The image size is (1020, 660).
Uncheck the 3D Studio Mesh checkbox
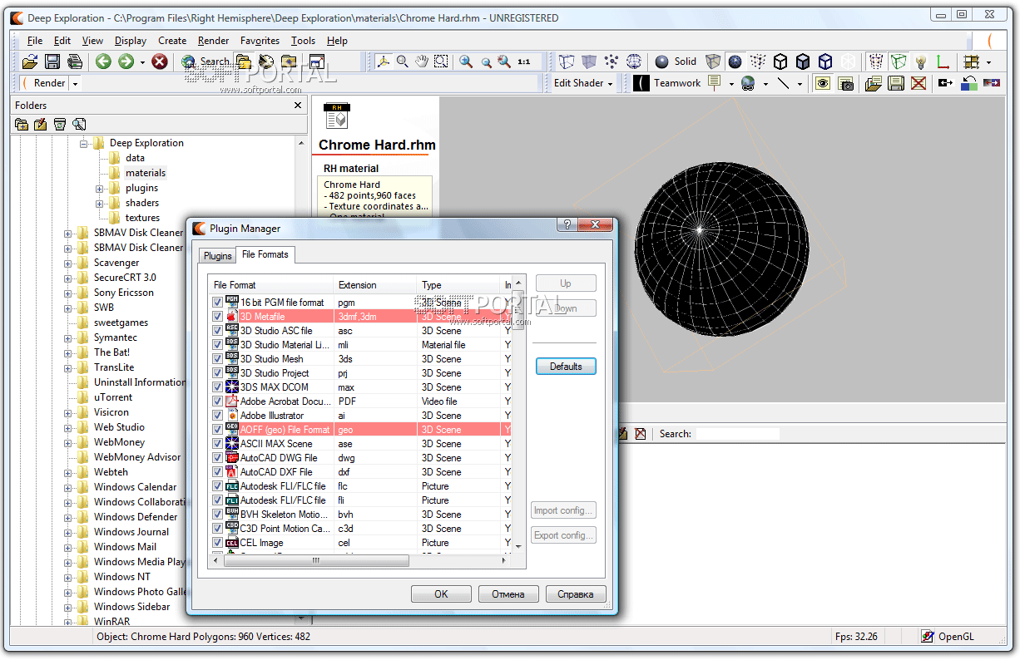pyautogui.click(x=217, y=359)
